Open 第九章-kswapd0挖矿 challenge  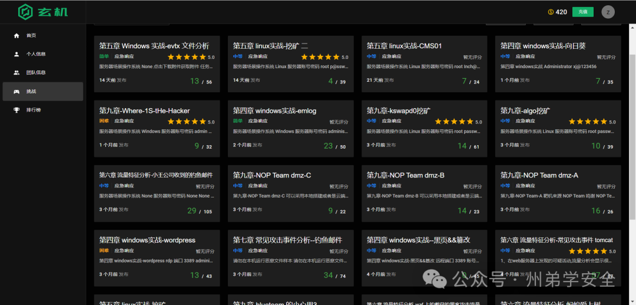click(x=424, y=129)
